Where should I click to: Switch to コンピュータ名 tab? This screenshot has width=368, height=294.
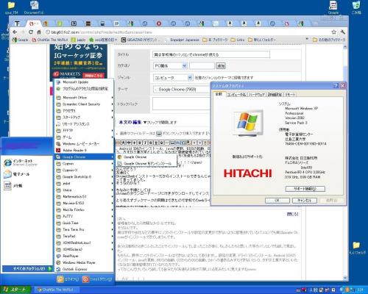click(236, 95)
